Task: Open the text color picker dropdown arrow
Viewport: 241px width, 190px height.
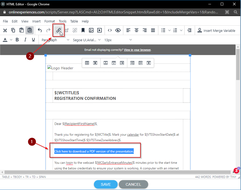Action: (x=11, y=40)
